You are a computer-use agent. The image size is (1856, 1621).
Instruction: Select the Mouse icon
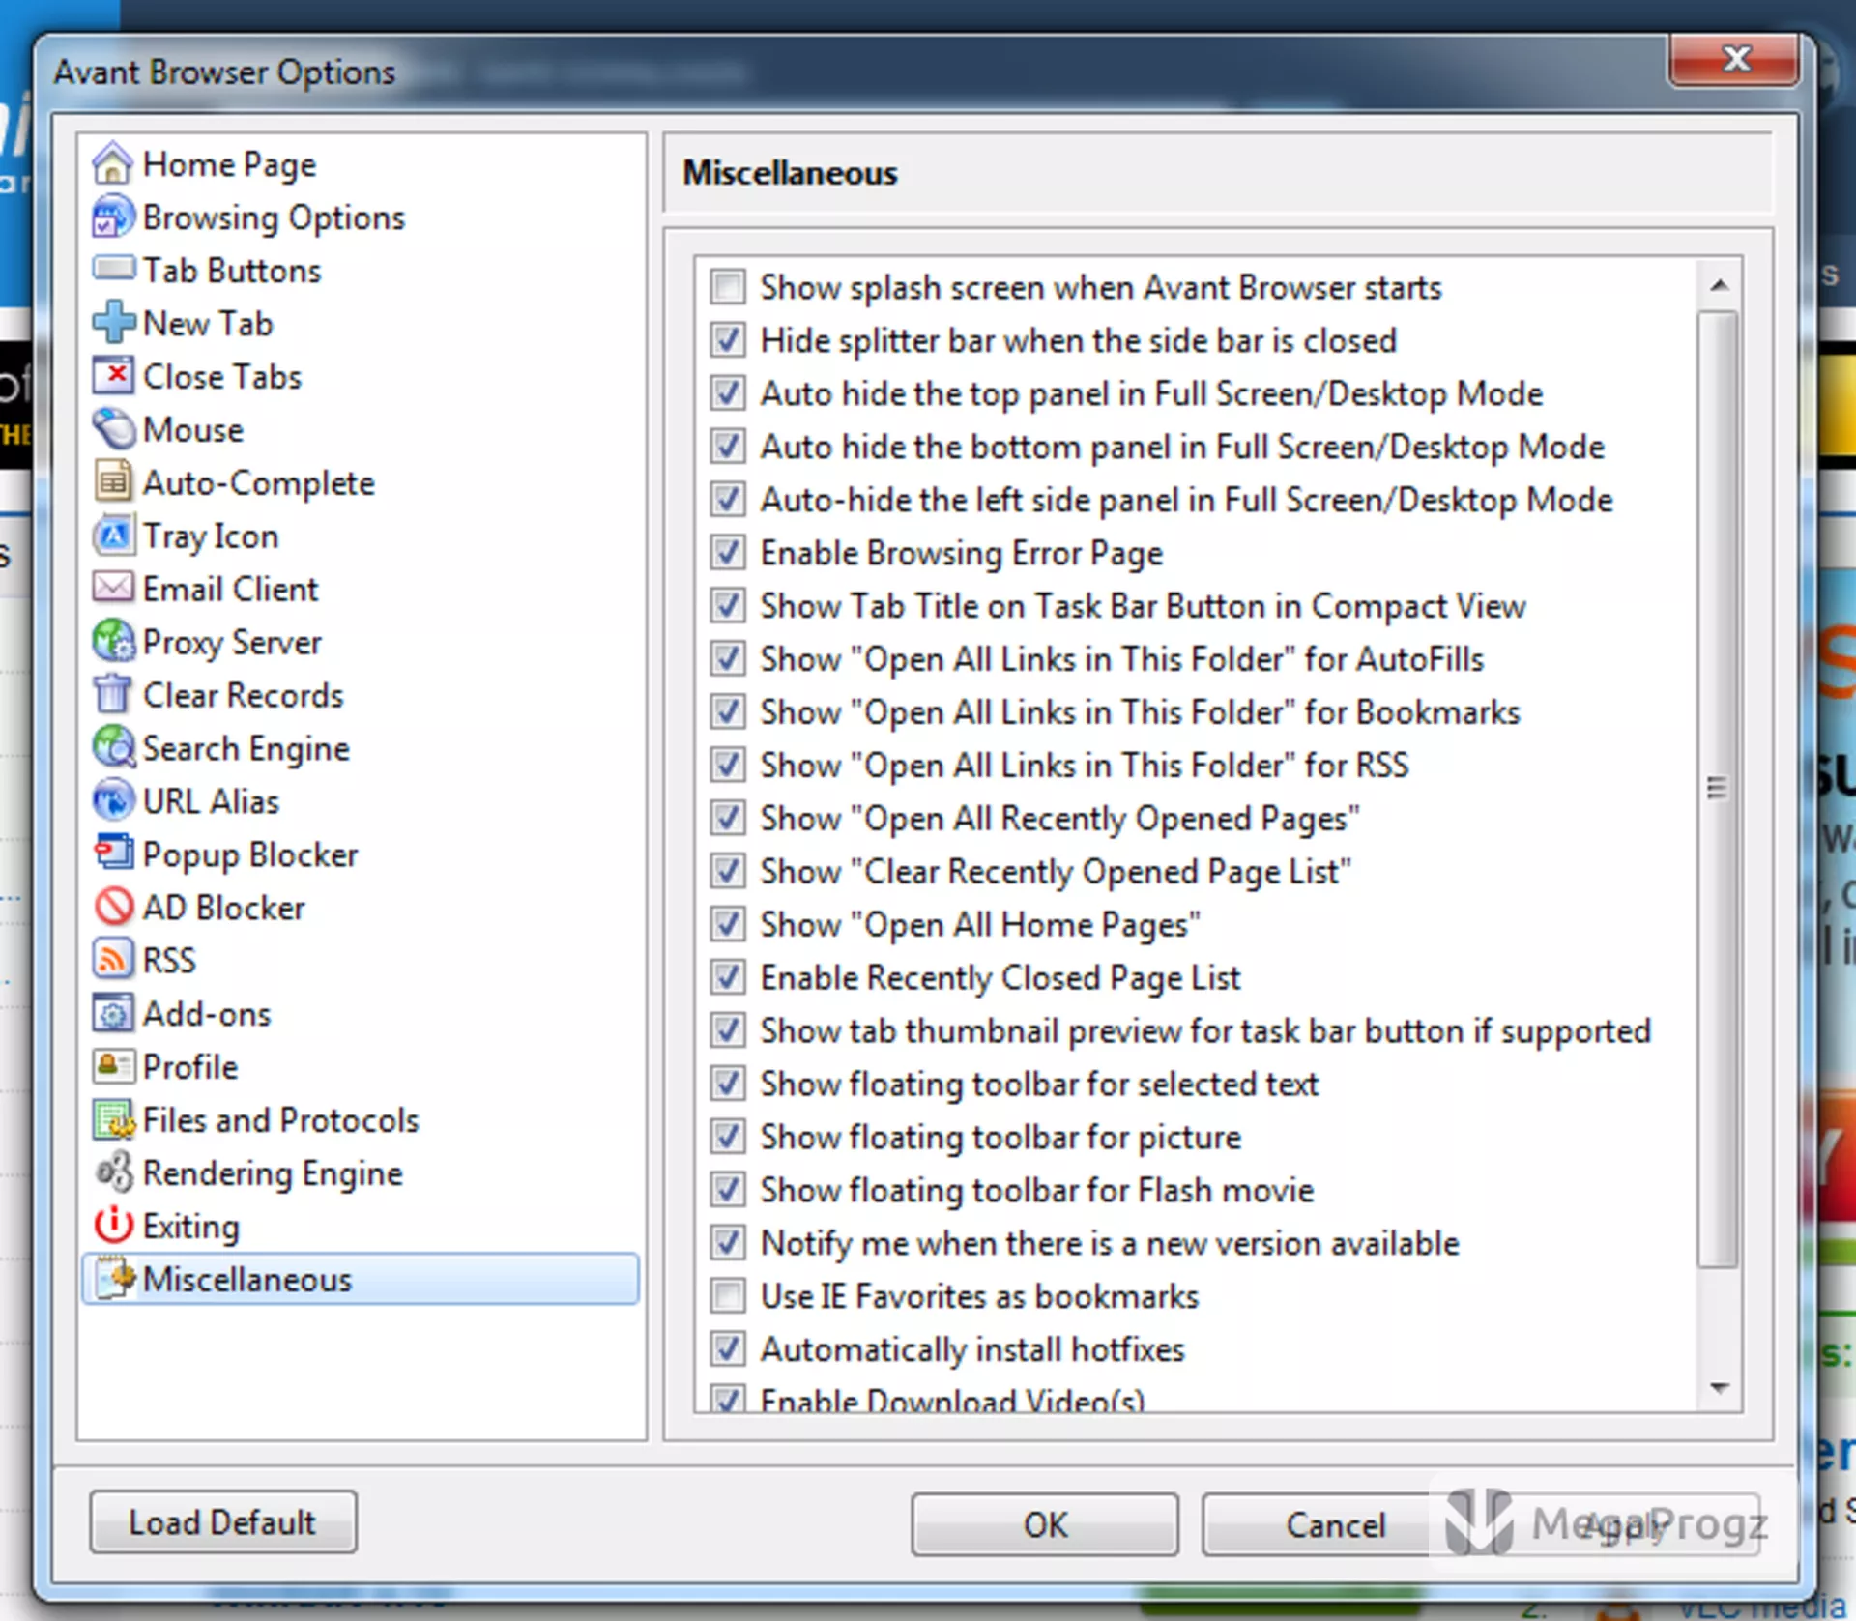coord(113,428)
